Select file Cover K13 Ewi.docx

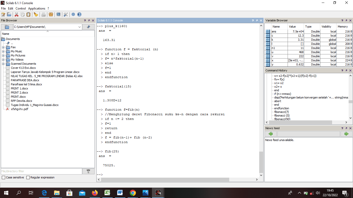(x=23, y=68)
